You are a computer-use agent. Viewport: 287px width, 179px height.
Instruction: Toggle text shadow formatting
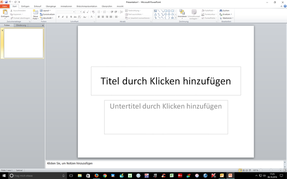[71, 17]
